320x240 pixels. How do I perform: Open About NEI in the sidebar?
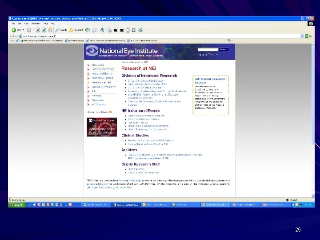tap(97, 65)
